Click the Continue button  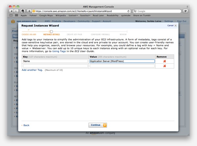click(x=98, y=125)
